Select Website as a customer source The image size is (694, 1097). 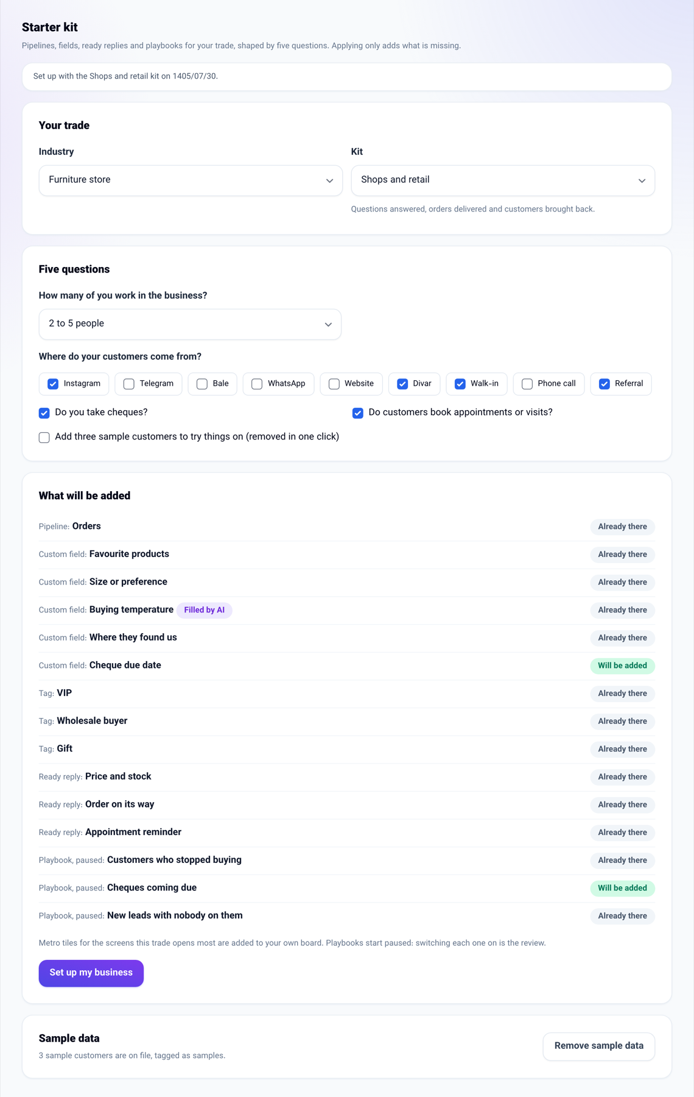[334, 384]
